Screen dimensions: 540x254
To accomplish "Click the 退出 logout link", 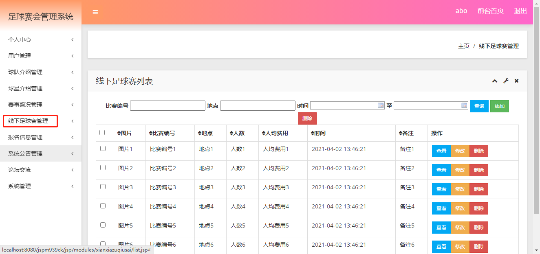I will [x=520, y=11].
